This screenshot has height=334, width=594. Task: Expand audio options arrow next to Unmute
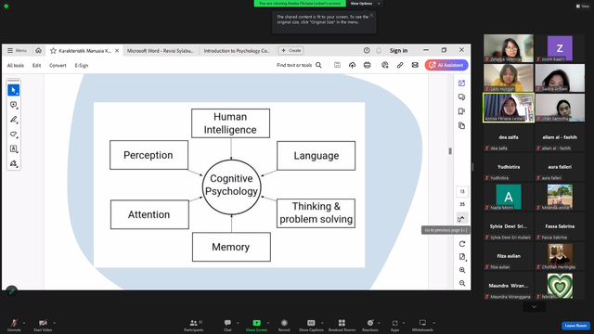[x=24, y=323]
